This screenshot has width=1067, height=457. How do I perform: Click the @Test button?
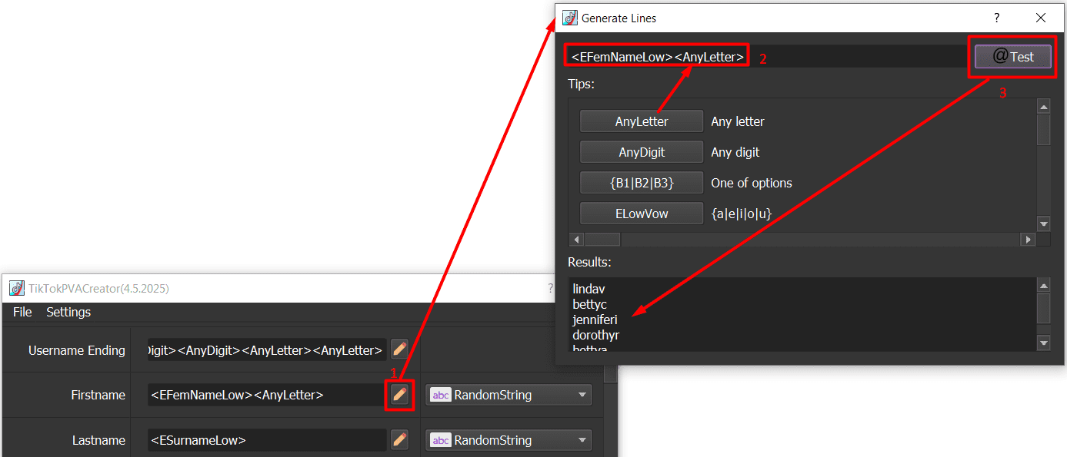(1012, 56)
